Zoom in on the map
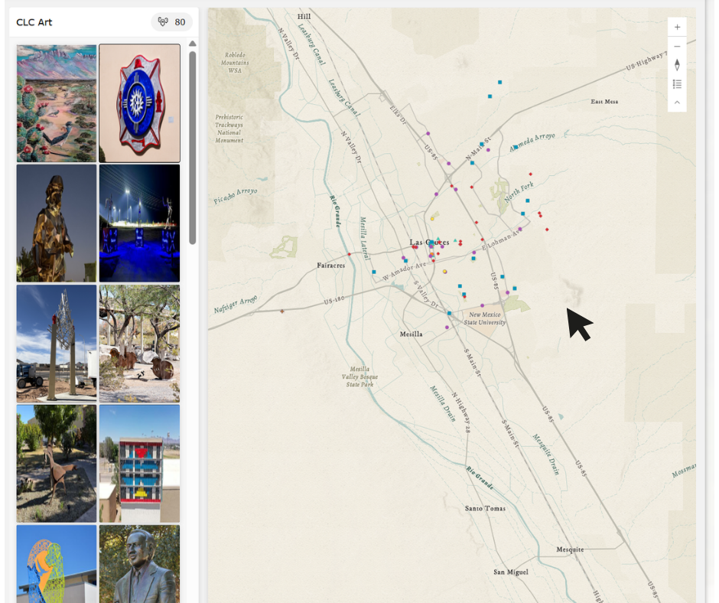 [677, 27]
